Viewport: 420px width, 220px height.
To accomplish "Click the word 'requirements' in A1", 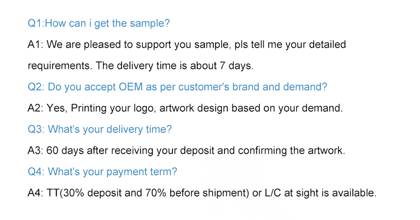I will [x=60, y=66].
